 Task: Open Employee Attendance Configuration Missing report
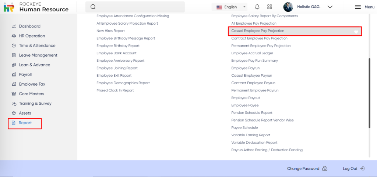coord(133,16)
